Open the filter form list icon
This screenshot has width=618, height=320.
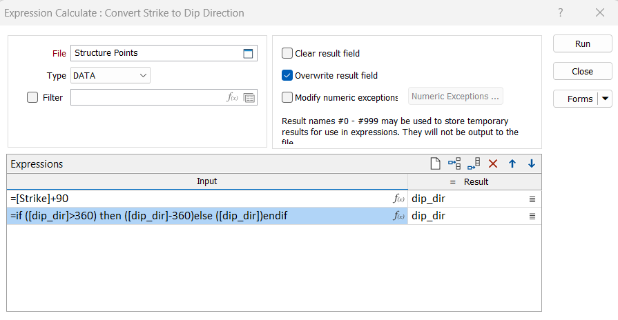(249, 98)
